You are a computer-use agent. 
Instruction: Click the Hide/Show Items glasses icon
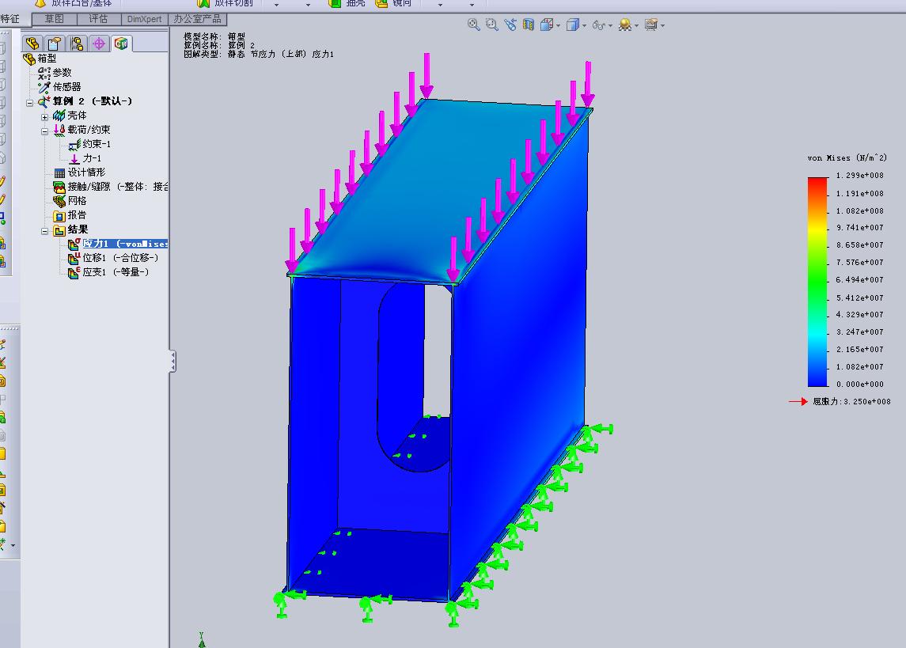(x=598, y=25)
